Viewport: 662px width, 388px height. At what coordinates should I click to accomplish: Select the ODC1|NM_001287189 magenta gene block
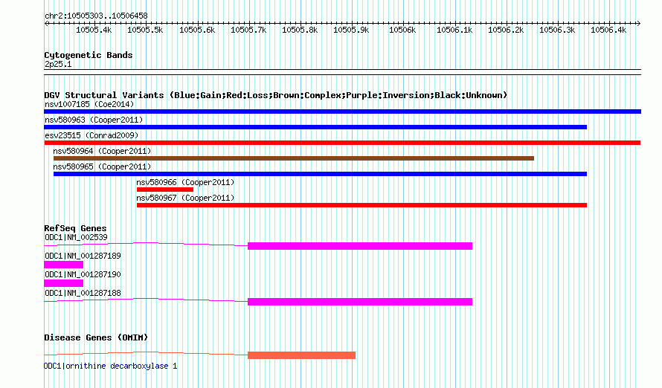63,265
